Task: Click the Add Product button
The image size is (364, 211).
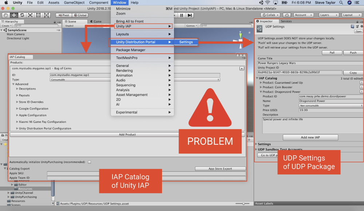Action: pyautogui.click(x=127, y=134)
